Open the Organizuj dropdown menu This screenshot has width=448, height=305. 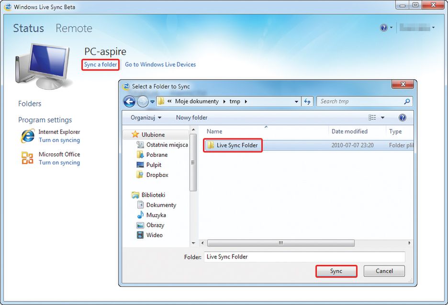pos(146,118)
